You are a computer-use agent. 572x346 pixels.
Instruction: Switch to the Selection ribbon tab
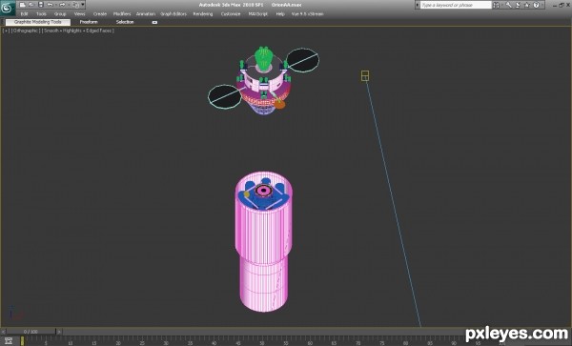click(x=125, y=22)
